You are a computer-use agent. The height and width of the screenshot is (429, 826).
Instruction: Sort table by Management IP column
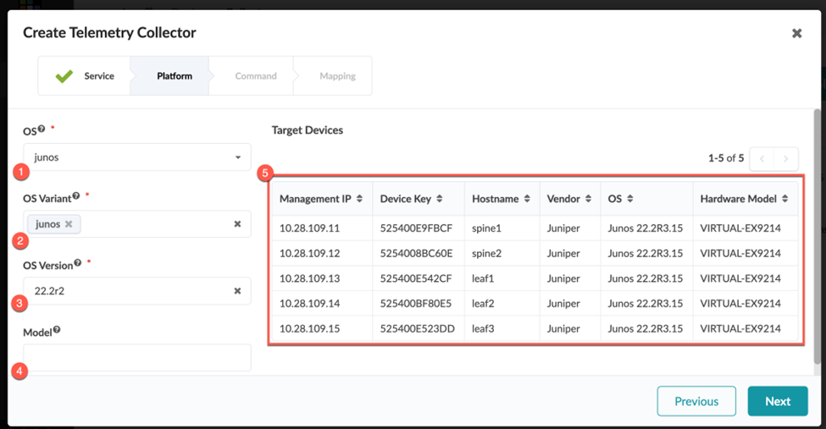[359, 199]
